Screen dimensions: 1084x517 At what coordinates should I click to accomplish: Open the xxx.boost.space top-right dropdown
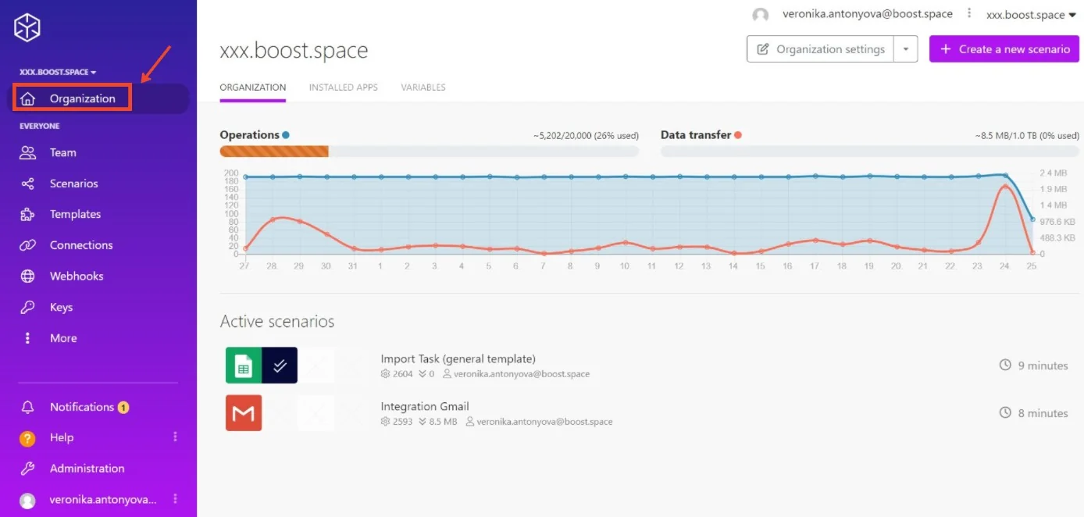[1031, 15]
